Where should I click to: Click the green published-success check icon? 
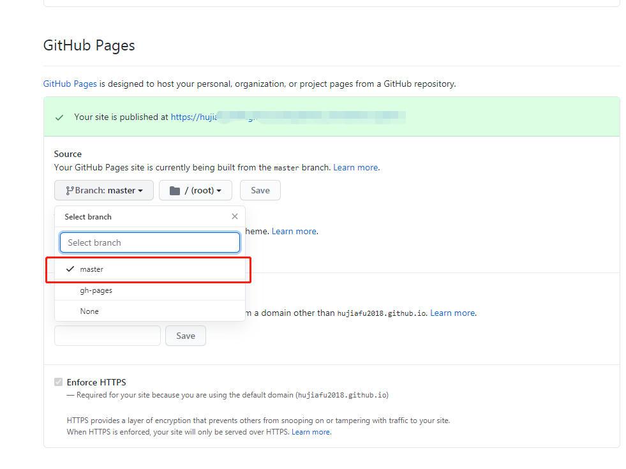tap(59, 117)
